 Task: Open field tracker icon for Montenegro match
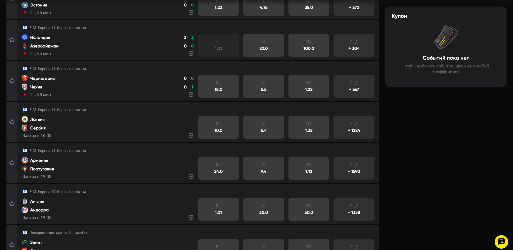(x=191, y=94)
